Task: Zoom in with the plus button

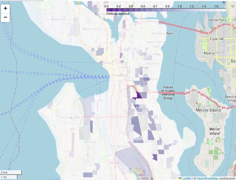Action: (x=6, y=8)
